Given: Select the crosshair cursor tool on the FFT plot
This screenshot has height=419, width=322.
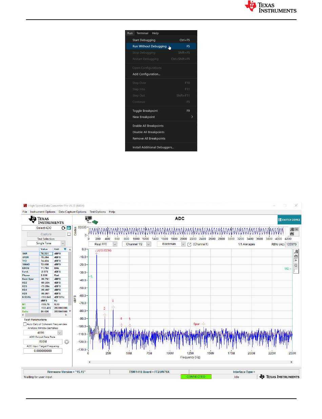Looking at the screenshot, I should [x=296, y=260].
